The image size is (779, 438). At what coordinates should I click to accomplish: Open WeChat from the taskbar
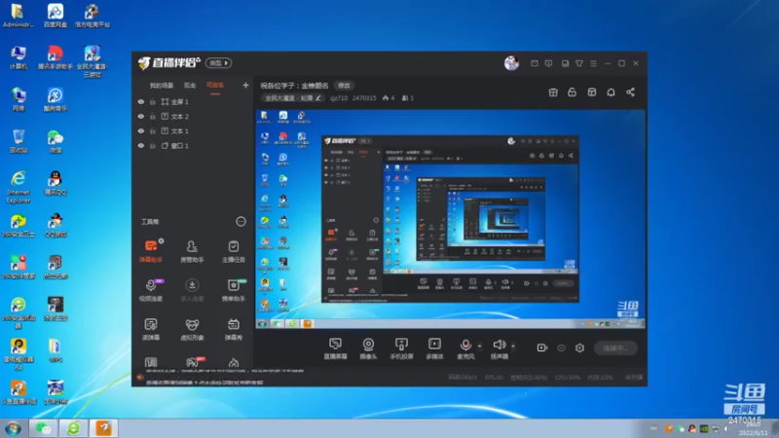[x=44, y=428]
